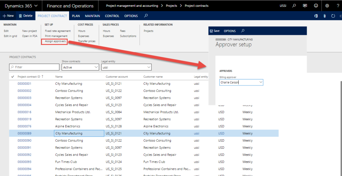
Task: Click Project management and accounting breadcrumb
Action: (x=132, y=6)
